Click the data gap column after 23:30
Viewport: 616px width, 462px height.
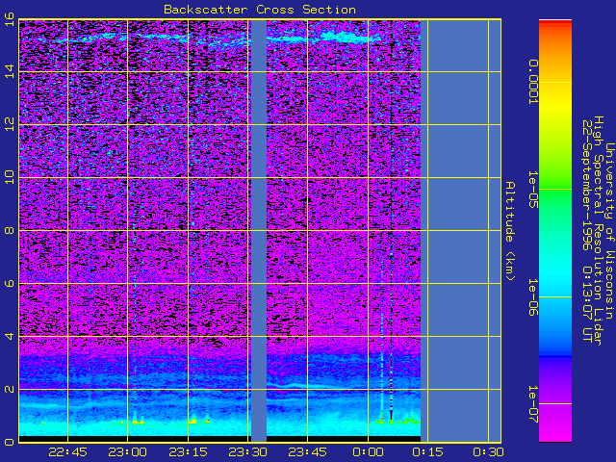point(259,231)
